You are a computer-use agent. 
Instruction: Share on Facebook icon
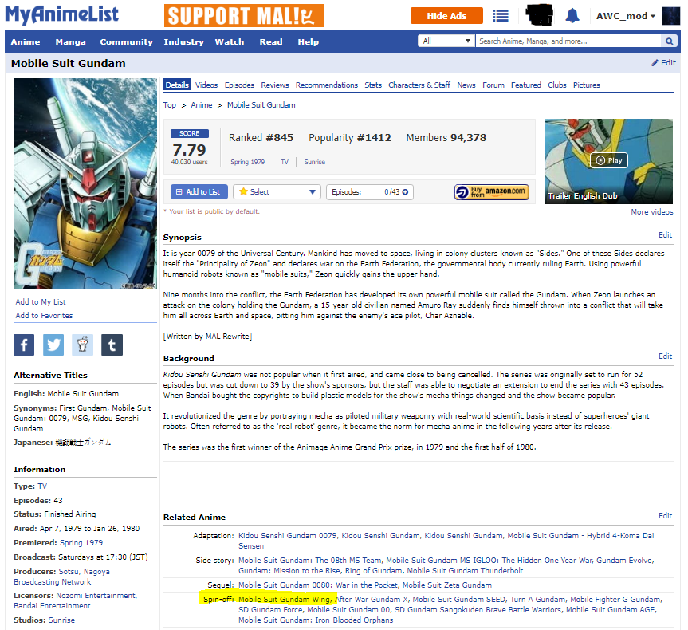pyautogui.click(x=24, y=345)
